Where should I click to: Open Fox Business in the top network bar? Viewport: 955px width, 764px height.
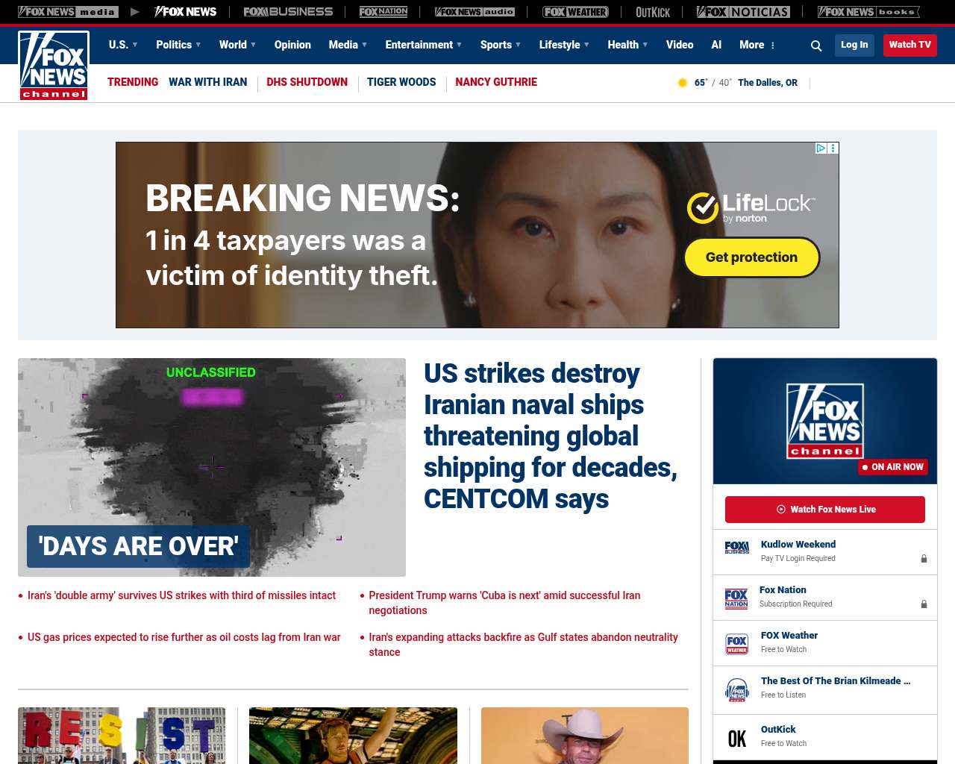[x=288, y=12]
